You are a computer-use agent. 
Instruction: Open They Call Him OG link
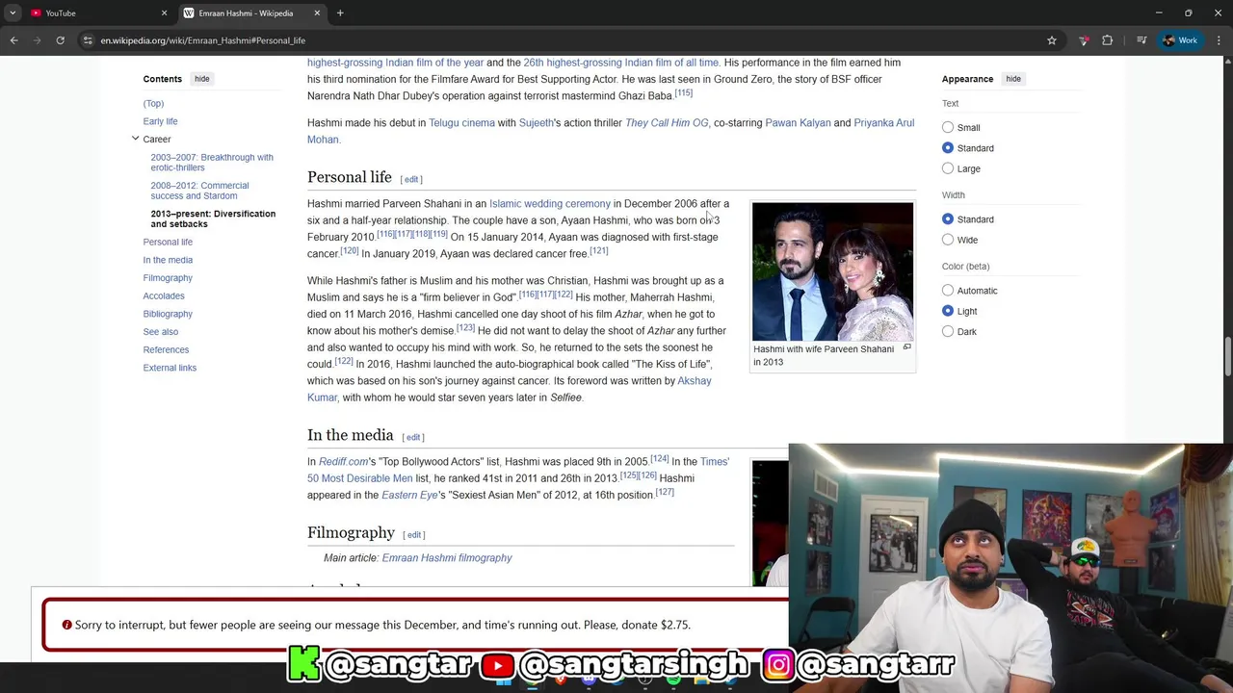click(667, 123)
